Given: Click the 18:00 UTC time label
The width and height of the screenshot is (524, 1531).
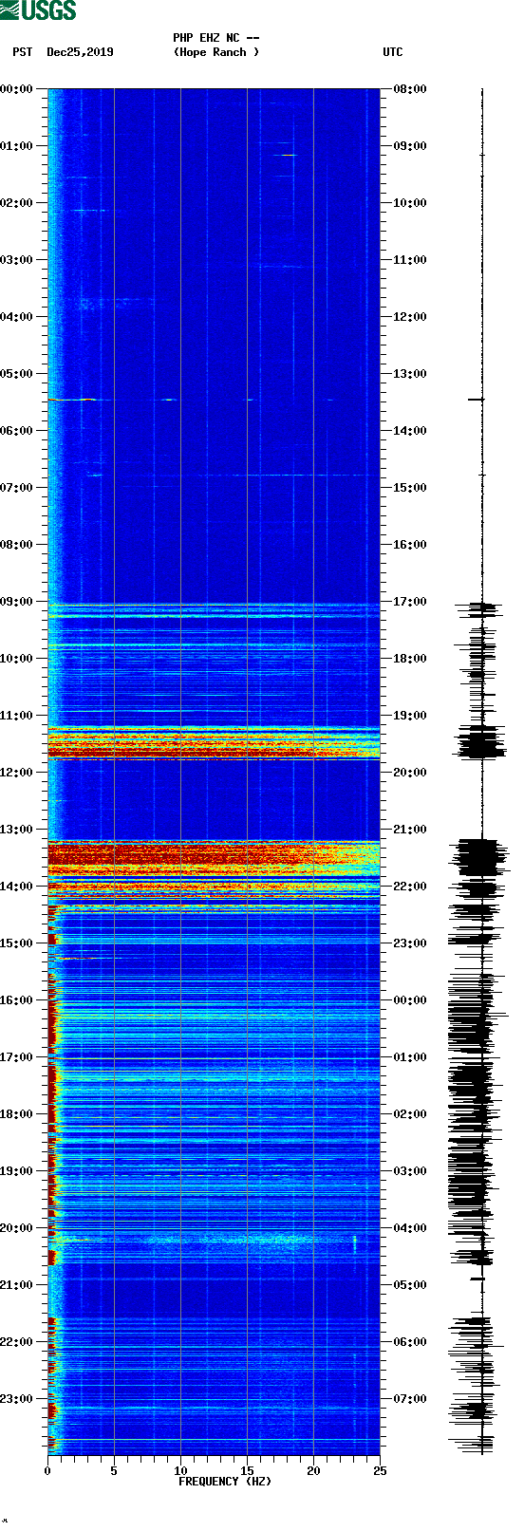Looking at the screenshot, I should click(410, 659).
